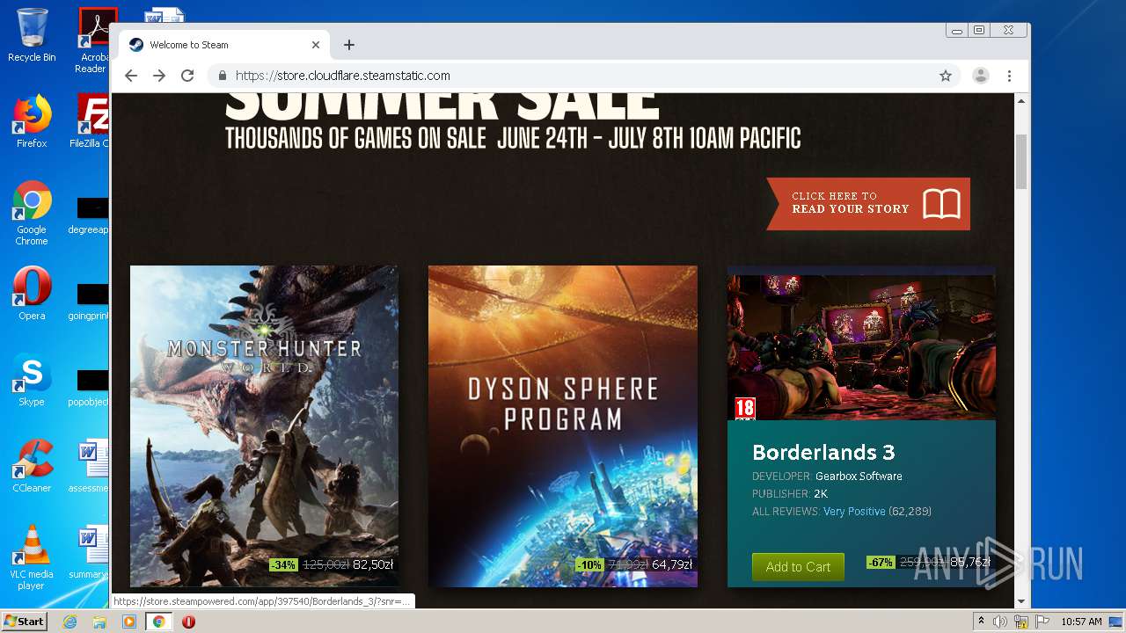Click the vertical scrollbar thumb

pyautogui.click(x=1021, y=162)
